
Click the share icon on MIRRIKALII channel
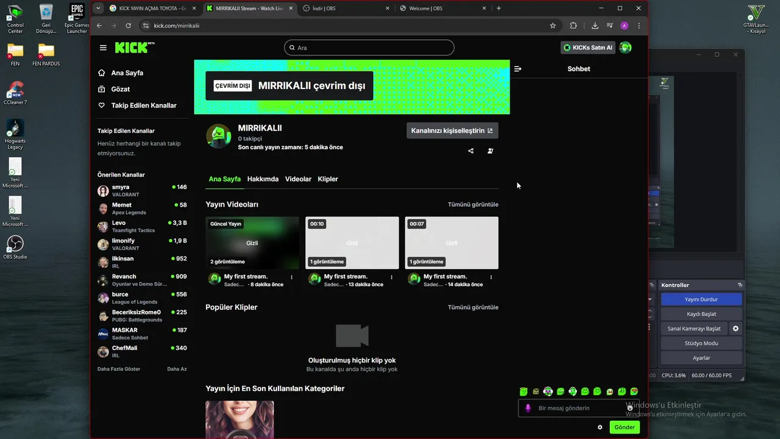471,151
